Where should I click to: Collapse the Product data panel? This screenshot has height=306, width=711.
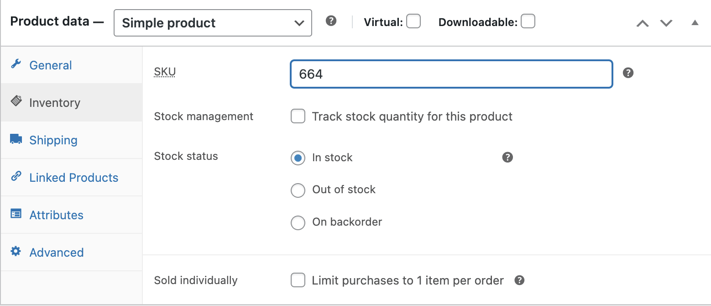[695, 22]
